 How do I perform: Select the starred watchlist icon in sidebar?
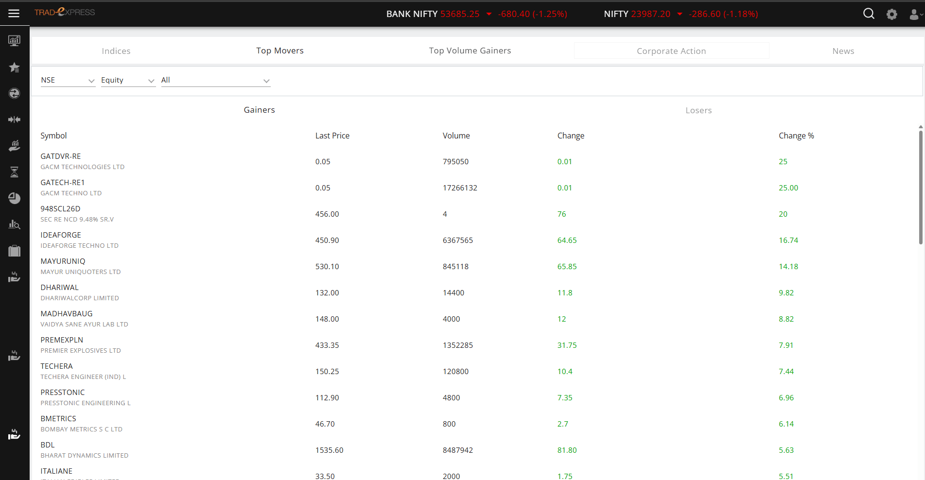pos(14,68)
